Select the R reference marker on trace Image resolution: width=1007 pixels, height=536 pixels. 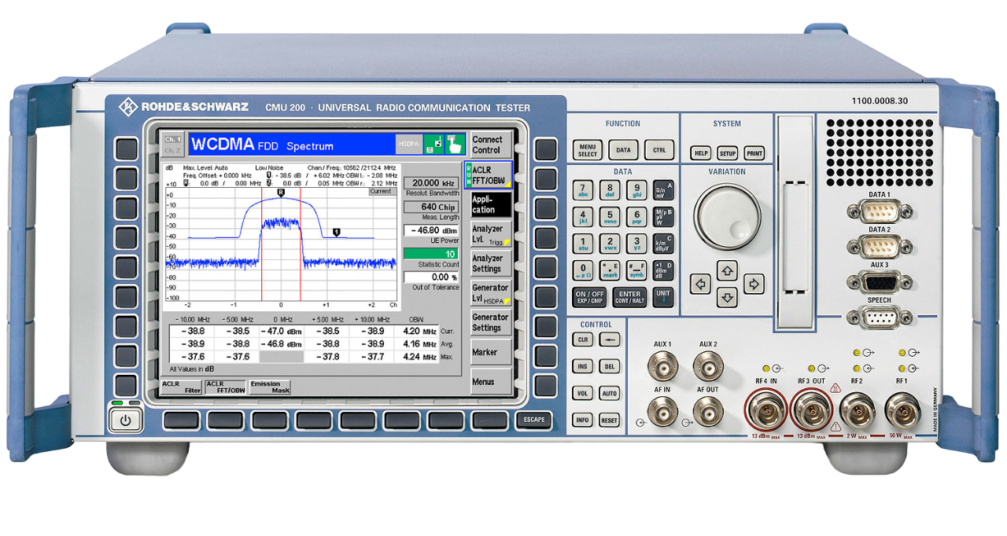281,192
